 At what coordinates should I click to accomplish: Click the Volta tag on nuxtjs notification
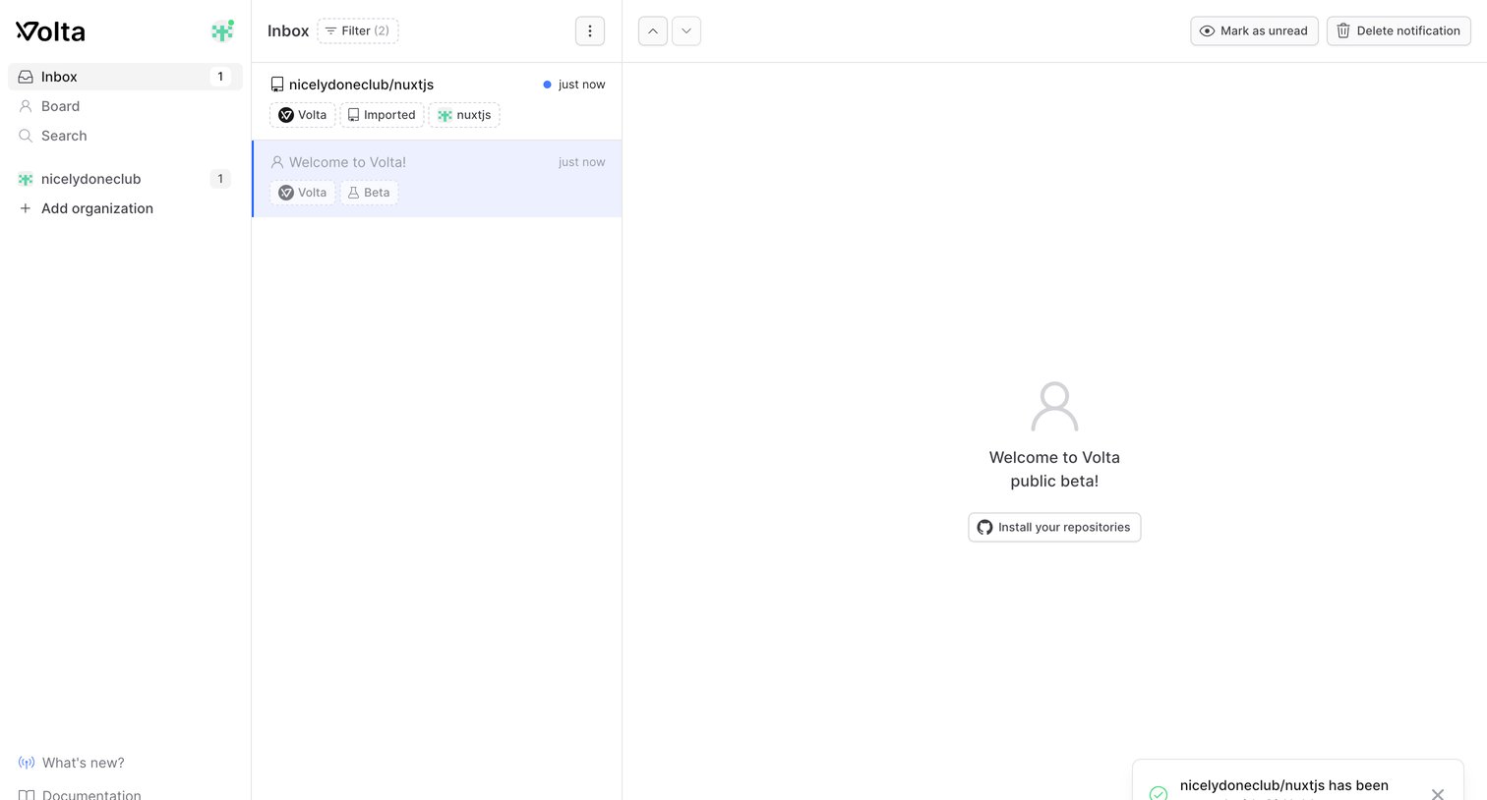point(303,115)
